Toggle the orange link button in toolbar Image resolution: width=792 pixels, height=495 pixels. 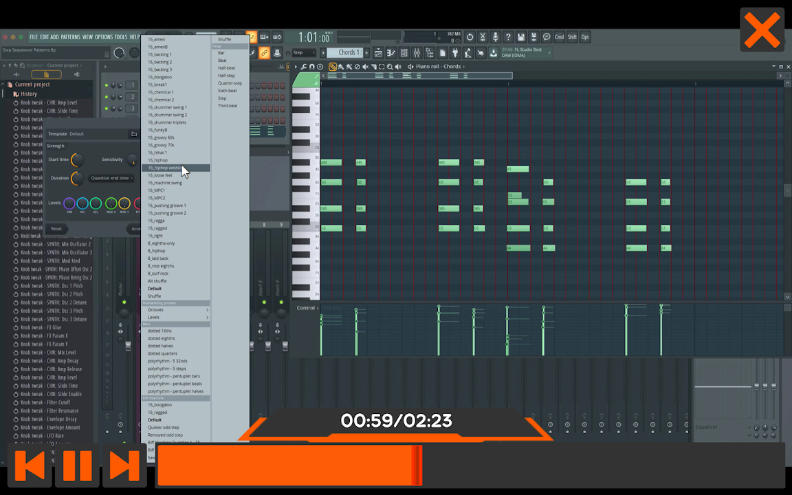pos(265,53)
